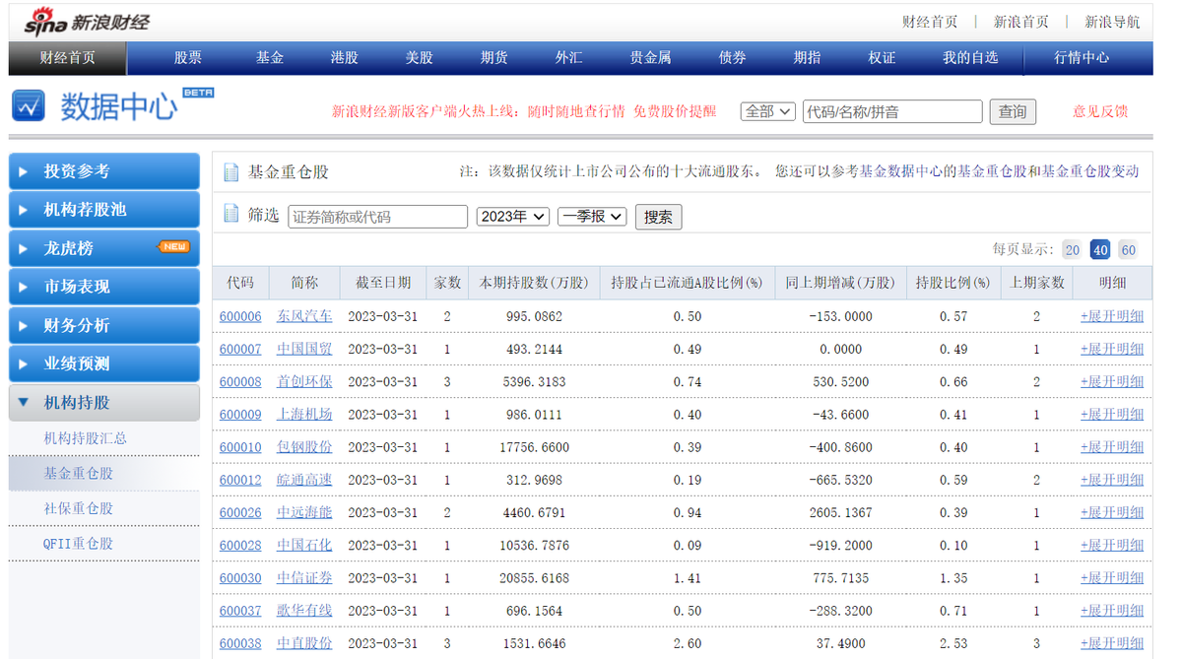Open the 新浪首页 top link
Screen dimensions: 1182x659
tap(1021, 22)
